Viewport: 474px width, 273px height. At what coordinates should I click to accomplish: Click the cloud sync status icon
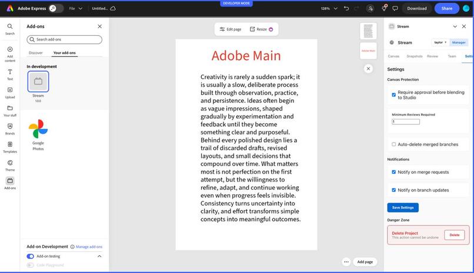pos(113,8)
